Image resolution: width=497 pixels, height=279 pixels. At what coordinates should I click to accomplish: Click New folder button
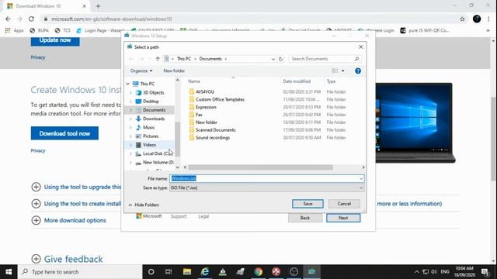pos(174,71)
